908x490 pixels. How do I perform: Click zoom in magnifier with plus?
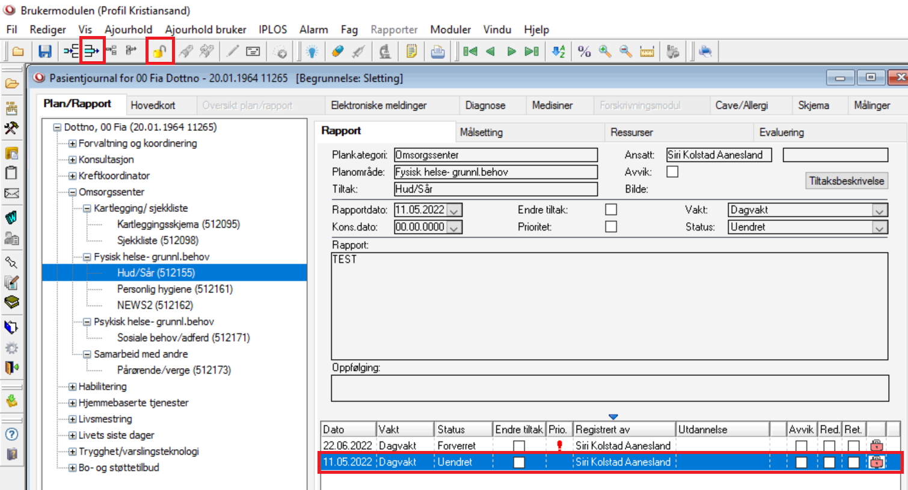click(x=605, y=52)
